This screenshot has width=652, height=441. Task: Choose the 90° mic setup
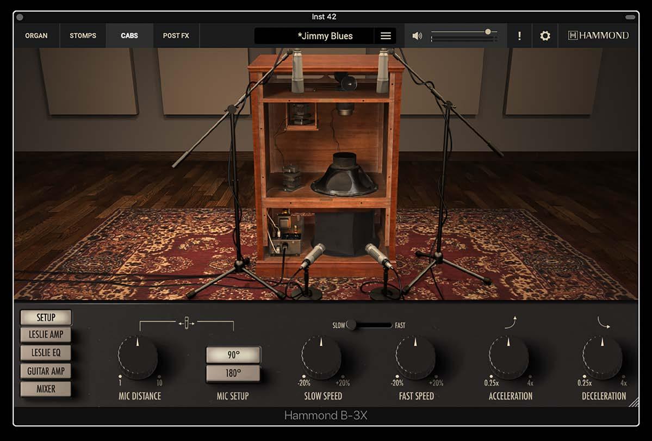233,355
